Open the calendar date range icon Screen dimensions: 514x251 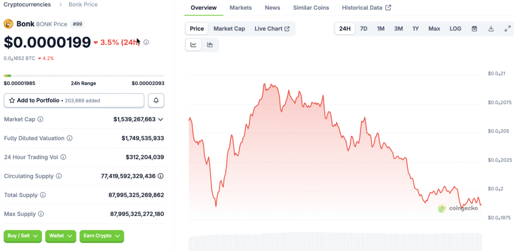coord(474,29)
